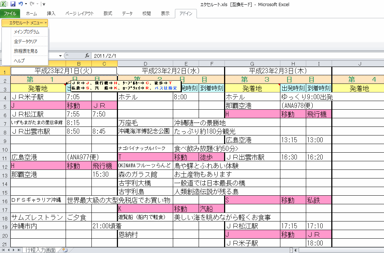Screen dimensions: 384x253
Task: Save the workbook with the floppy icon
Action: 13,4
